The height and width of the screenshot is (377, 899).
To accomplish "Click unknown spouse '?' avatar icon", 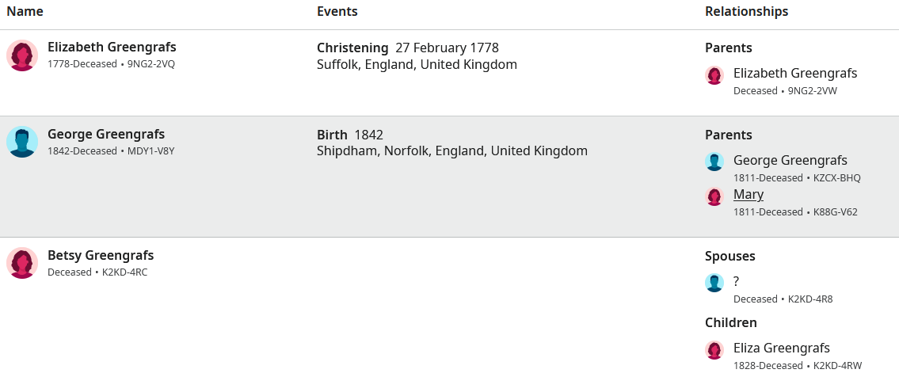I will (x=714, y=283).
